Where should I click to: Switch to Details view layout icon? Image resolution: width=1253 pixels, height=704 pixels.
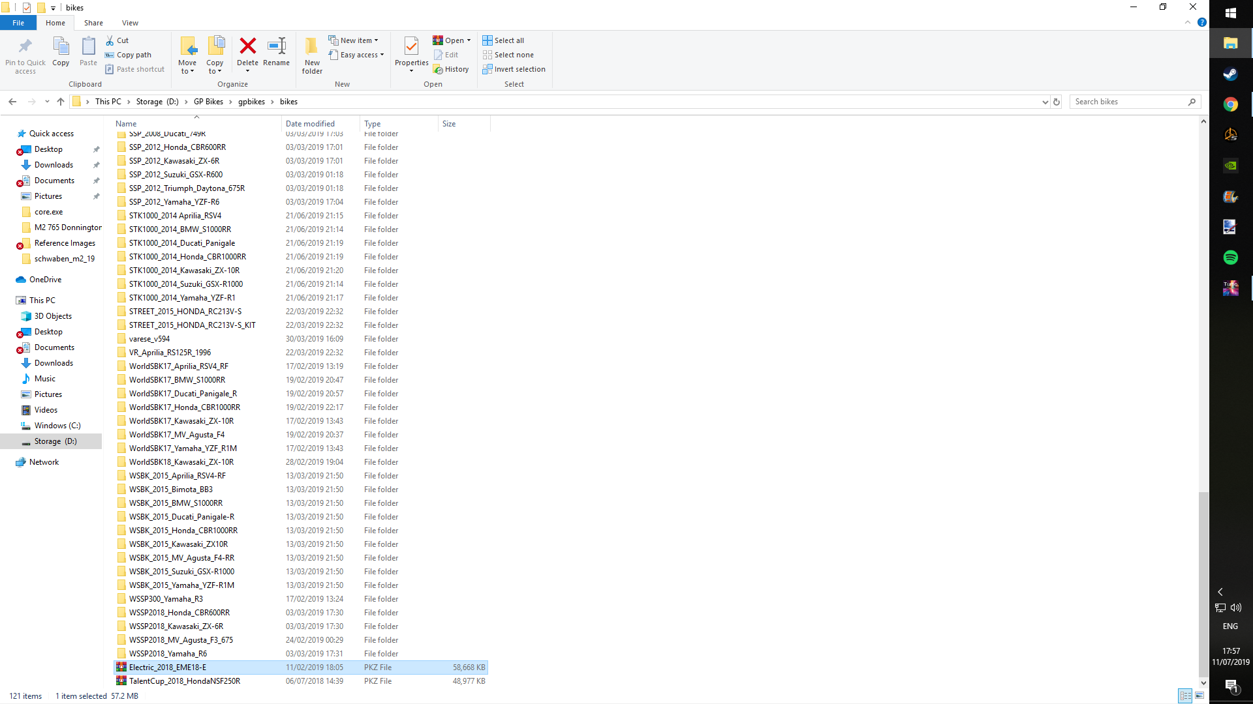1185,696
